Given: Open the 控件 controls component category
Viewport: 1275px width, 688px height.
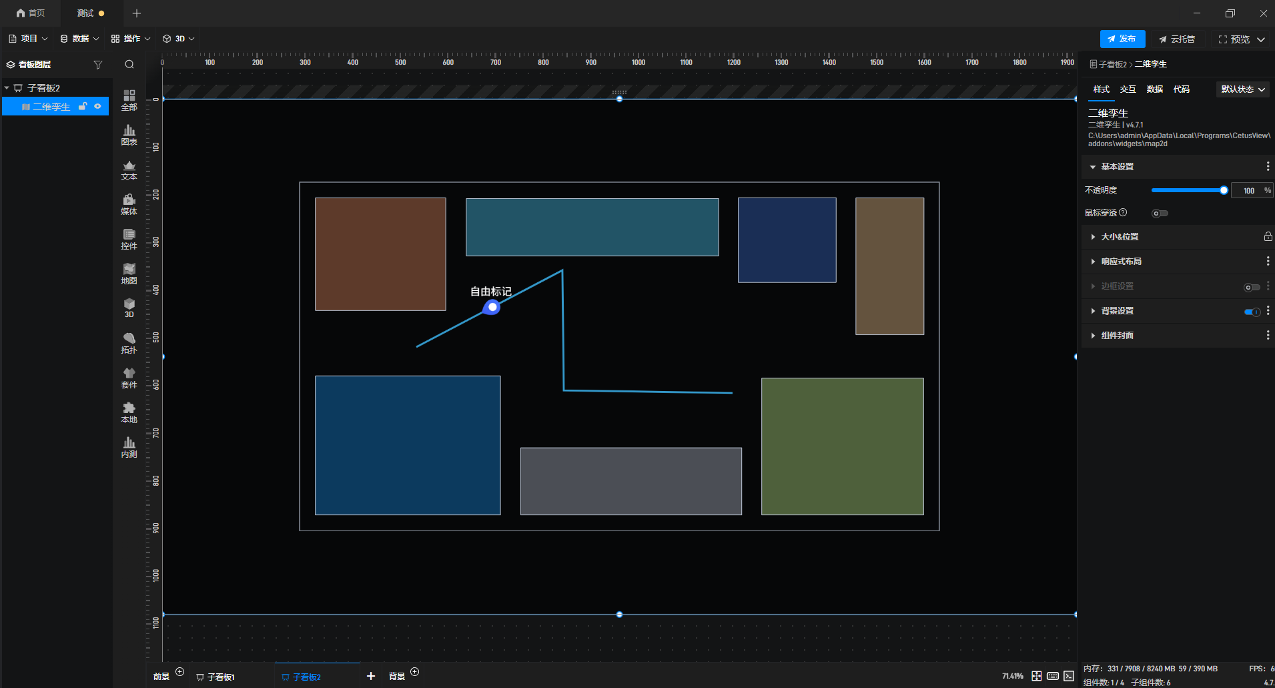Looking at the screenshot, I should click(129, 239).
